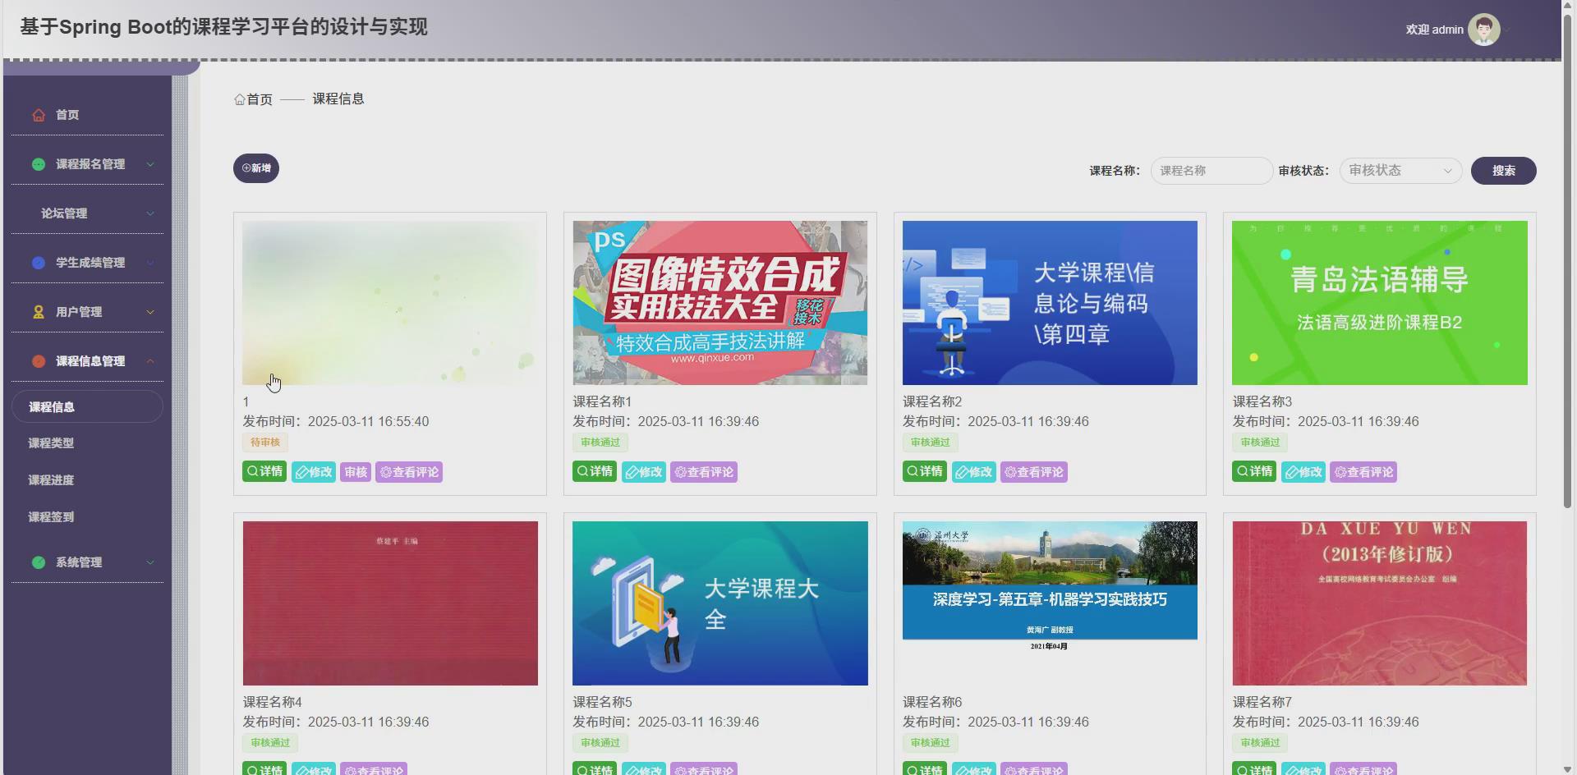The width and height of the screenshot is (1577, 775).
Task: Click the 查看评论 icon on 课程名称1
Action: [703, 471]
